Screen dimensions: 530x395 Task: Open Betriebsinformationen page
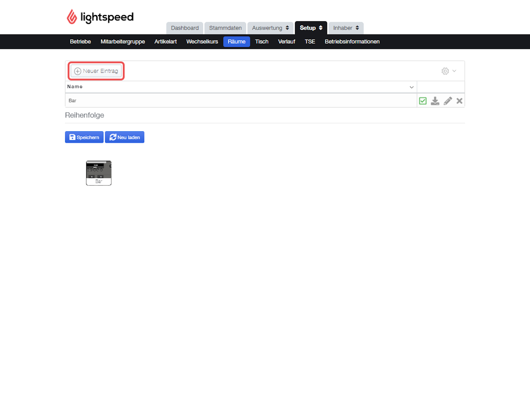[x=352, y=42]
